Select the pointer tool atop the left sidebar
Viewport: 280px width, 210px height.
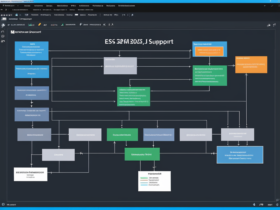[x=3, y=25]
